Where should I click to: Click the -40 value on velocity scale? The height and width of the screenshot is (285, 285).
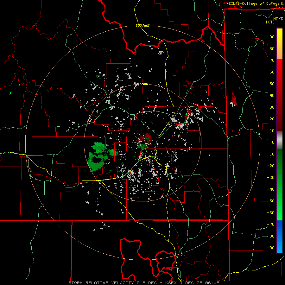(271, 189)
